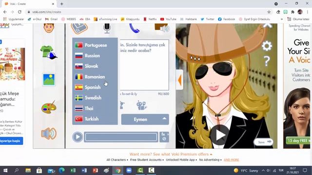Image resolution: width=312 pixels, height=175 pixels.
Task: Click the browser back arrow
Action: [5, 12]
